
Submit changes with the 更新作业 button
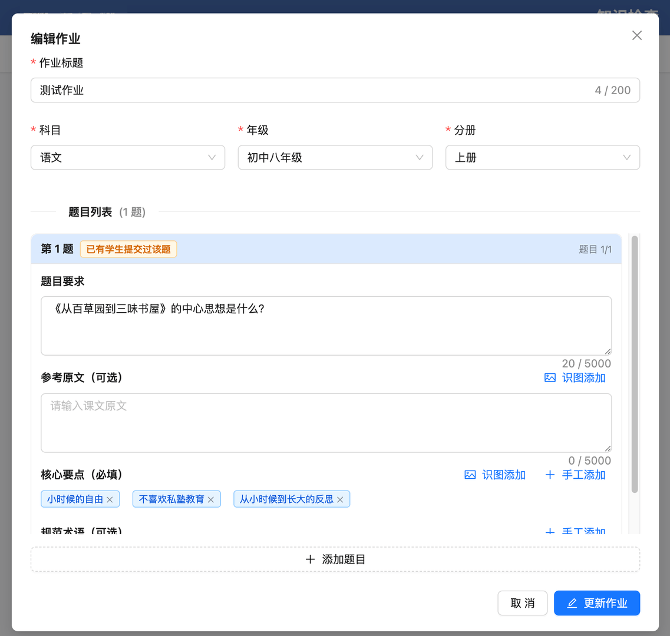597,603
